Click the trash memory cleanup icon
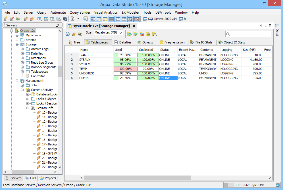283x190 pixels. 278,185
